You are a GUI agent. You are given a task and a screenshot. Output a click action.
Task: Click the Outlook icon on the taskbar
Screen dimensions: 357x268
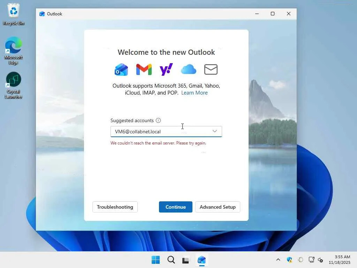[202, 260]
